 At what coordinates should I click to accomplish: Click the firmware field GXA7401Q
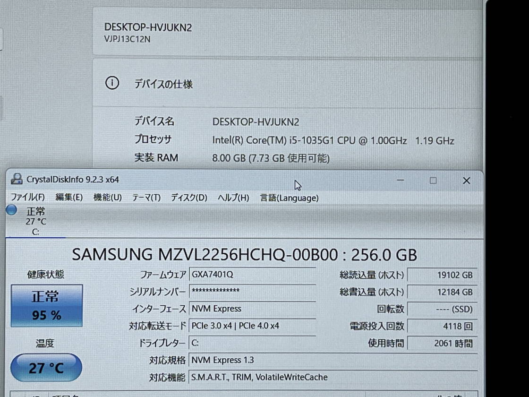(x=252, y=275)
